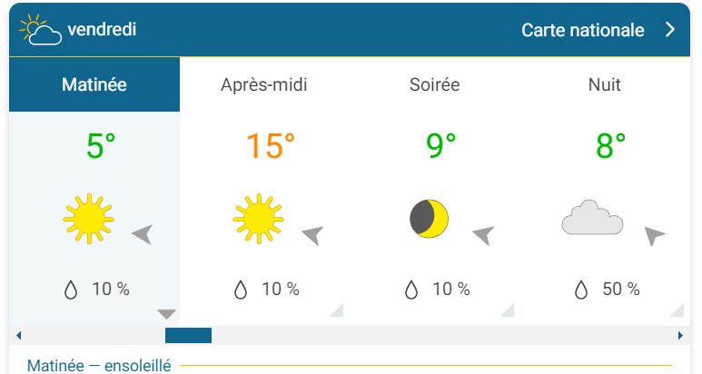Click the wind direction arrow for Matinée

142,234
